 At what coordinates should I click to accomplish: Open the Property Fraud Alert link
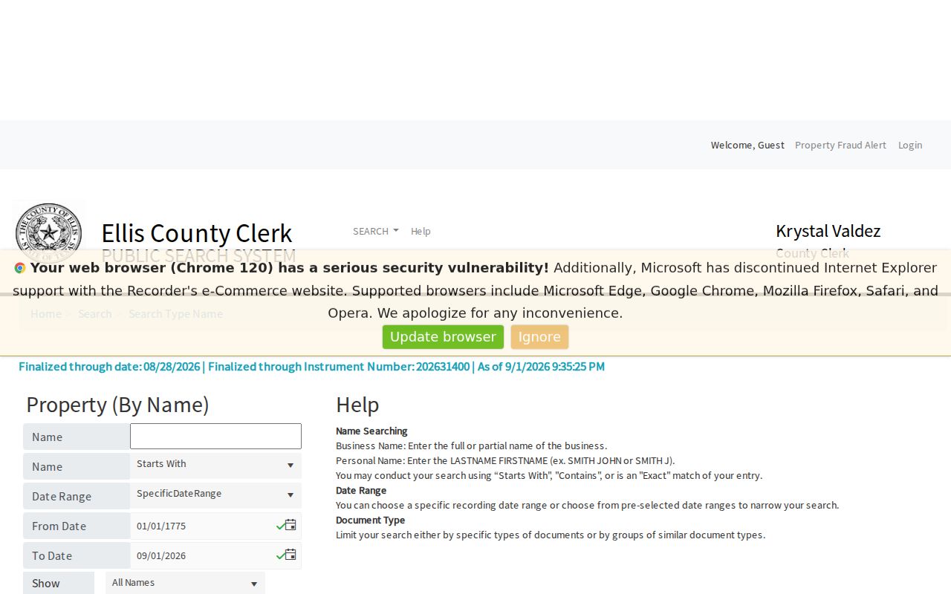point(840,145)
